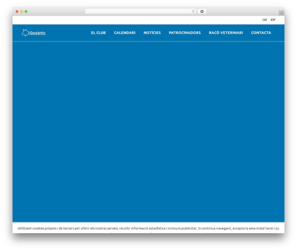The width and height of the screenshot is (297, 251).
Task: Minimize window with the yellow button
Action: [21, 11]
